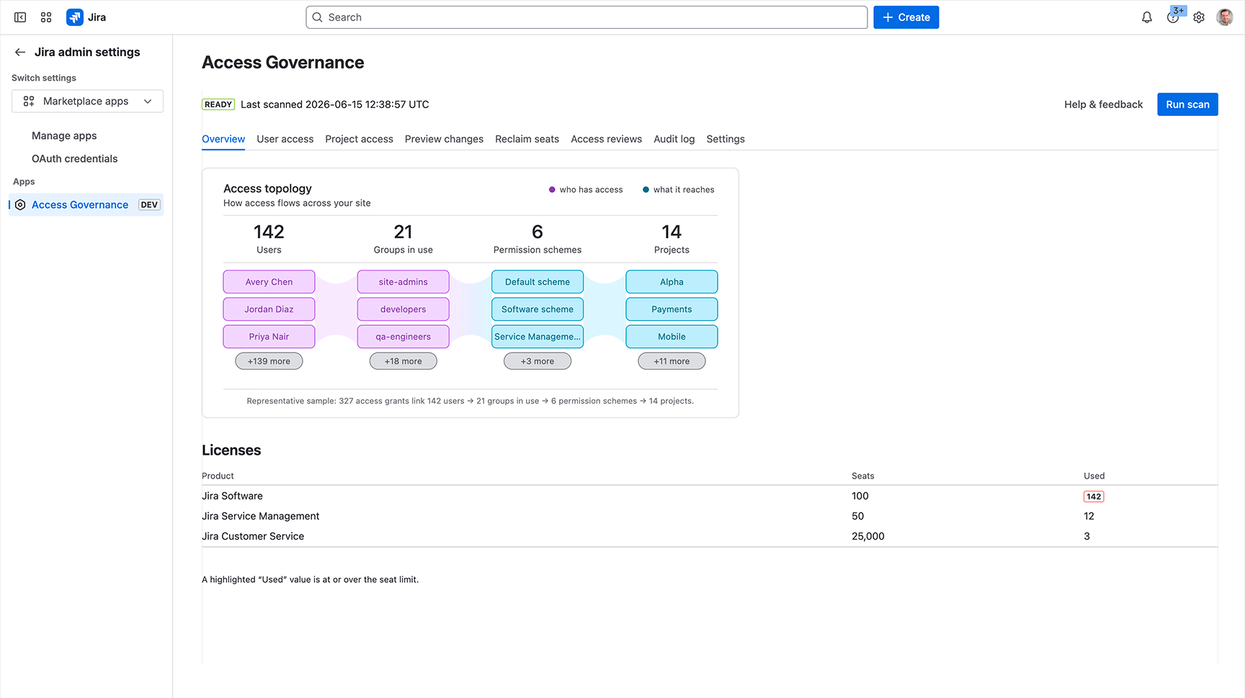Show +11 more projects
The width and height of the screenshot is (1245, 698).
(x=671, y=361)
